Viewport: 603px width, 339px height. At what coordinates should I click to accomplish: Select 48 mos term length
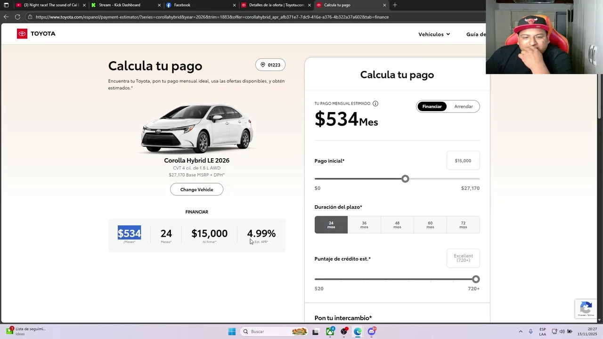point(397,225)
